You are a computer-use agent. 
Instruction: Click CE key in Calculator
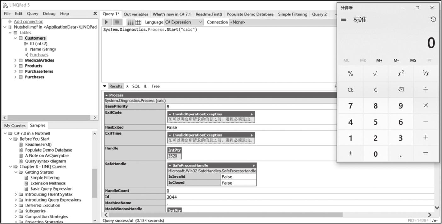pyautogui.click(x=350, y=89)
